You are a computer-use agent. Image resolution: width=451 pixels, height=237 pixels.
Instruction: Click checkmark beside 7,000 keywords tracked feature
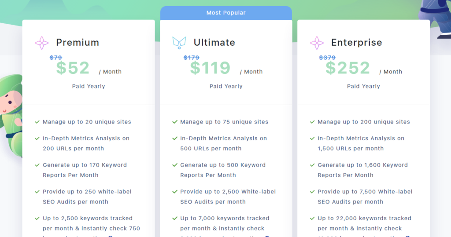pyautogui.click(x=174, y=219)
